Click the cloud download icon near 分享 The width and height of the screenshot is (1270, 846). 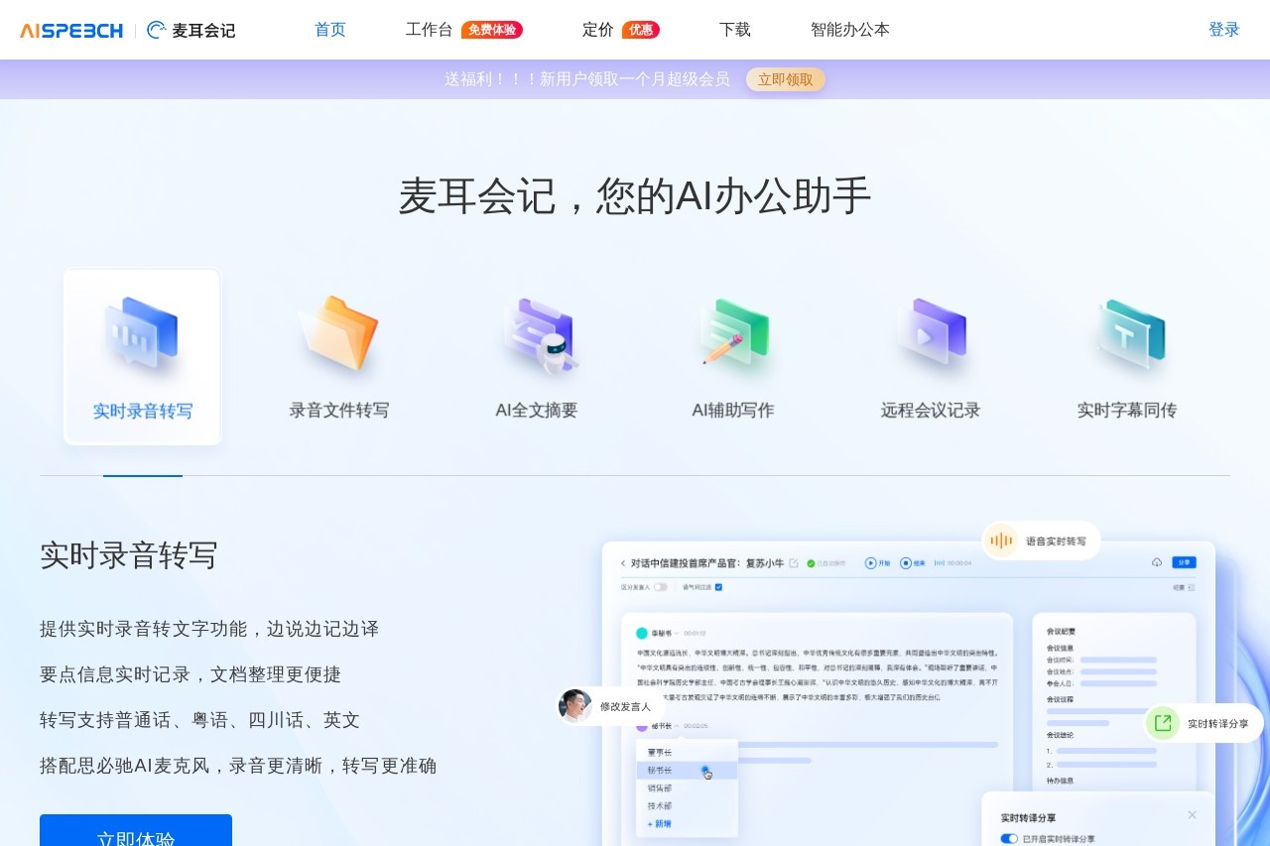pos(1156,562)
